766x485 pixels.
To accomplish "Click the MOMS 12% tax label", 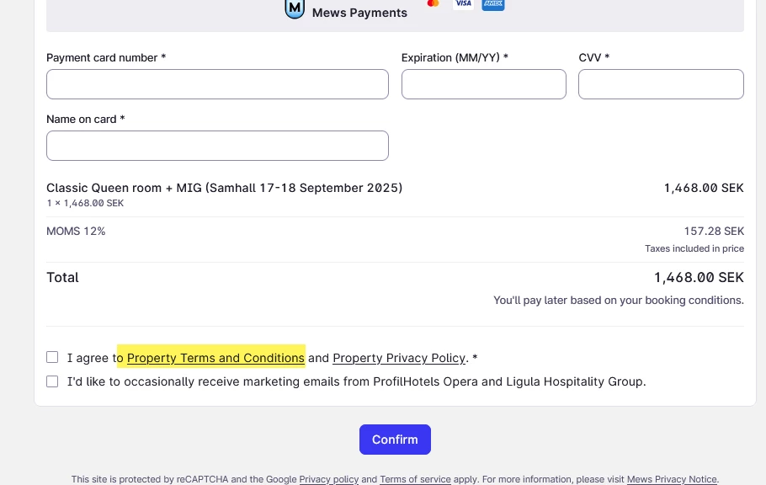I will [76, 232].
